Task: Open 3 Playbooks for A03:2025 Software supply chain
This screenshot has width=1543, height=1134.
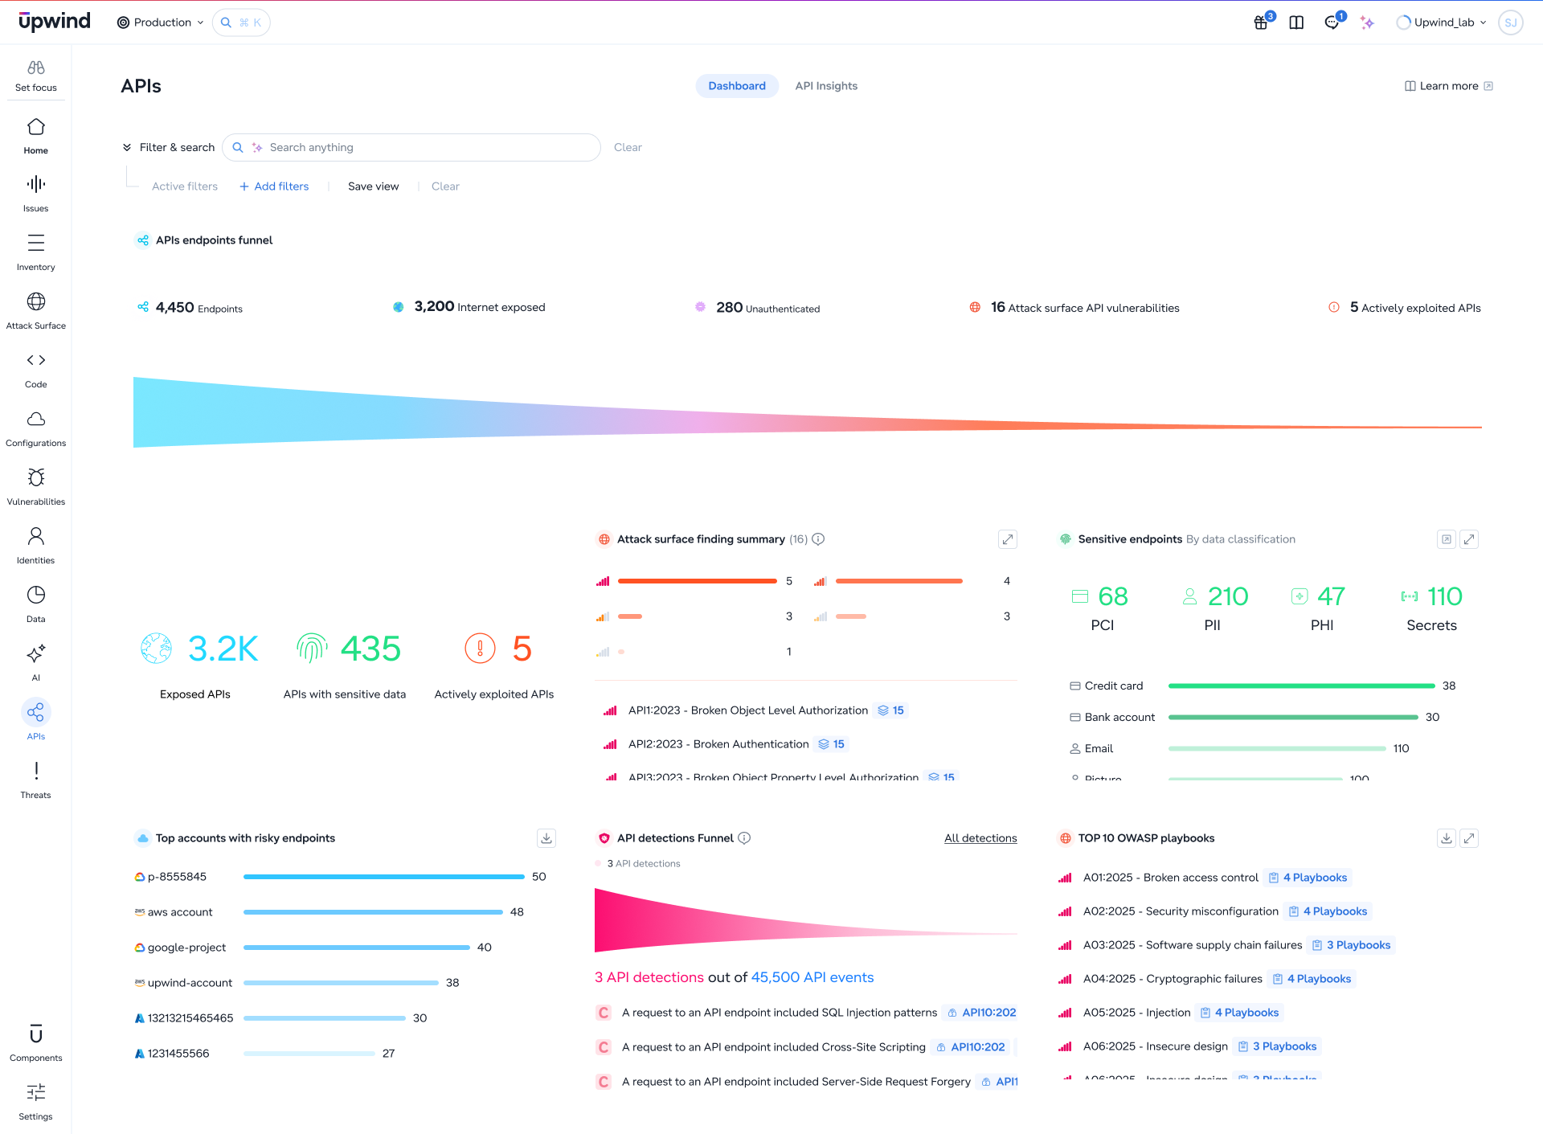Action: 1351,945
